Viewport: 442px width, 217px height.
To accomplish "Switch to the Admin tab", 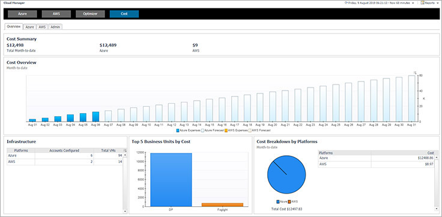I will click(x=55, y=27).
